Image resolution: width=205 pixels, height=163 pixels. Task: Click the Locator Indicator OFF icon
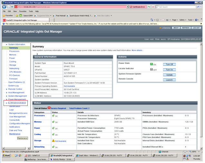(151, 69)
